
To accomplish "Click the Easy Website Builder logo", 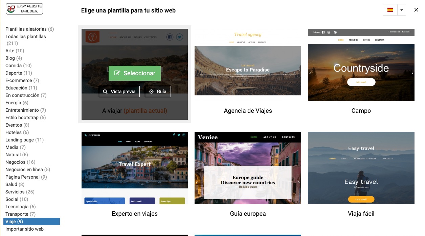I will [24, 9].
